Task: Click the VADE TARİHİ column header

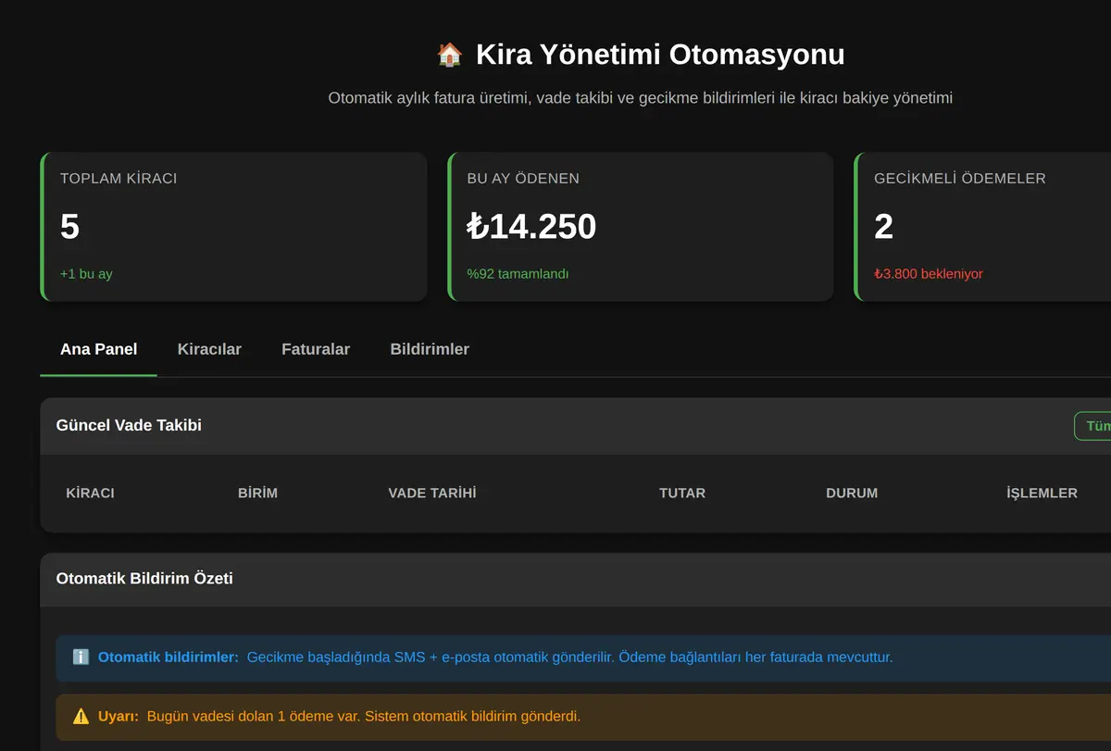Action: (x=432, y=494)
